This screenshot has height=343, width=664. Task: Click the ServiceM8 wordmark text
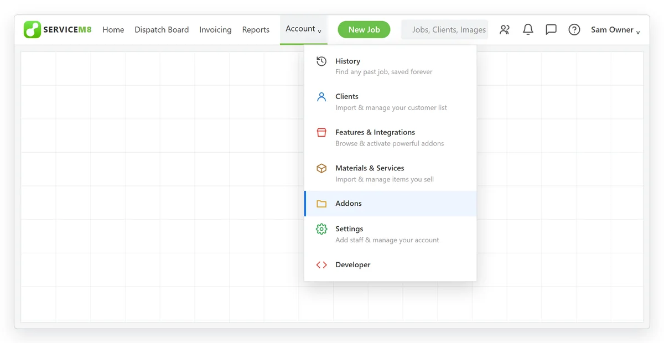click(68, 30)
